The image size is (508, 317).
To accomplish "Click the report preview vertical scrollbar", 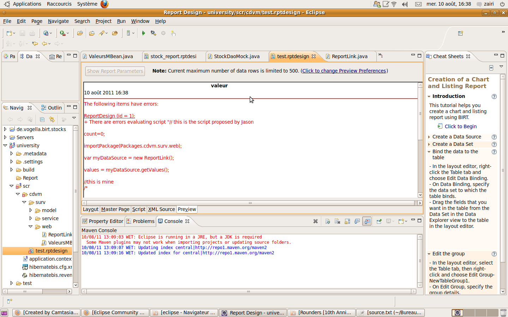I will 420,141.
